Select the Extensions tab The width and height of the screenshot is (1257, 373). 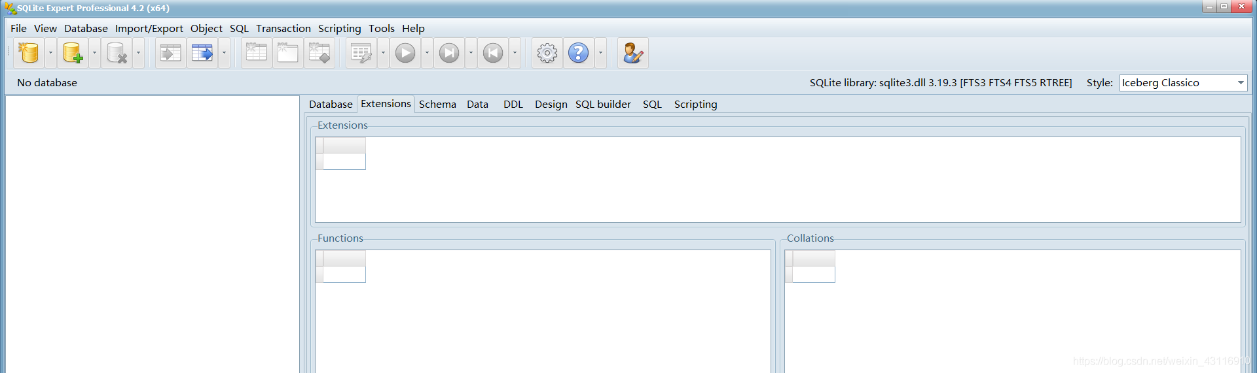coord(386,104)
